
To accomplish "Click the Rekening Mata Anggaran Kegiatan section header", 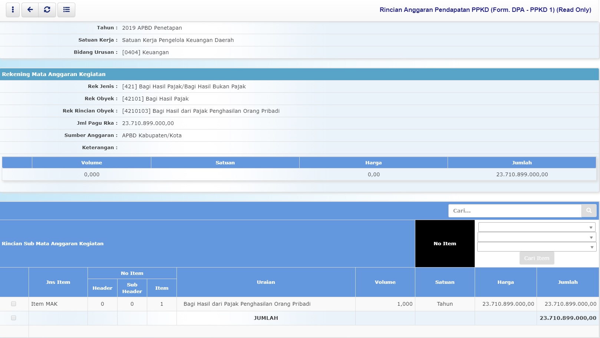I will [54, 74].
